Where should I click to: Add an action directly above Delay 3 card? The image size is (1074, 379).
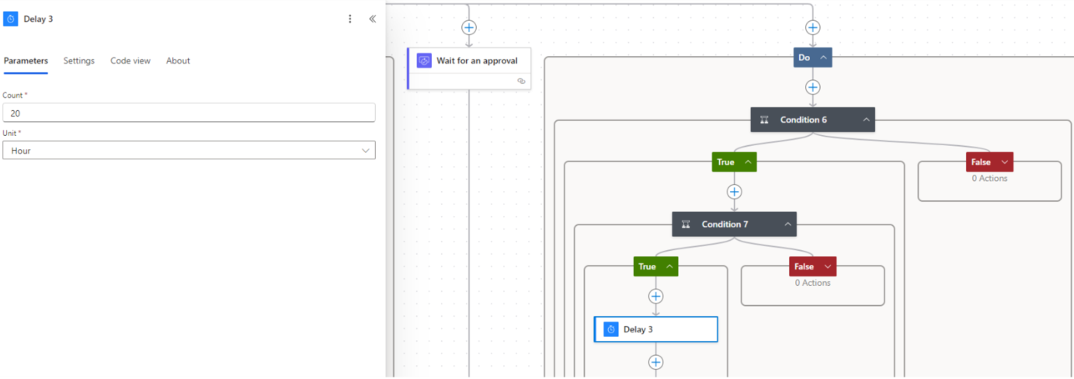click(x=655, y=296)
